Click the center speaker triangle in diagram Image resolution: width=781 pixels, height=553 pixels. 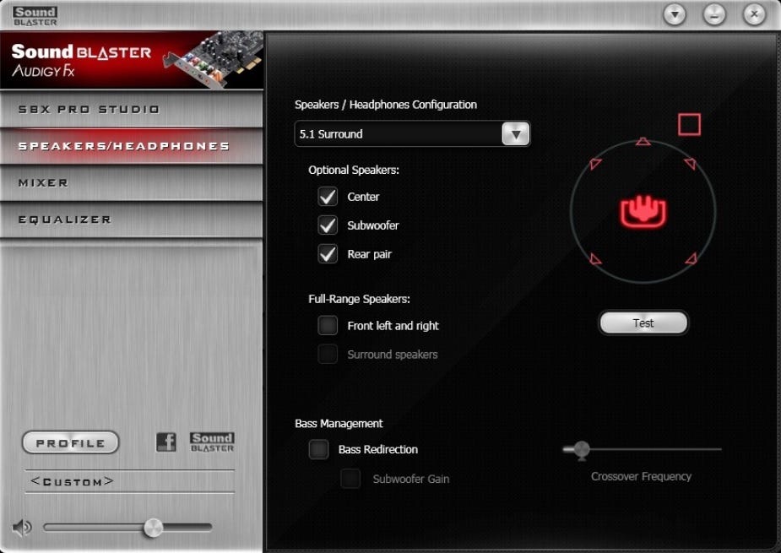643,142
